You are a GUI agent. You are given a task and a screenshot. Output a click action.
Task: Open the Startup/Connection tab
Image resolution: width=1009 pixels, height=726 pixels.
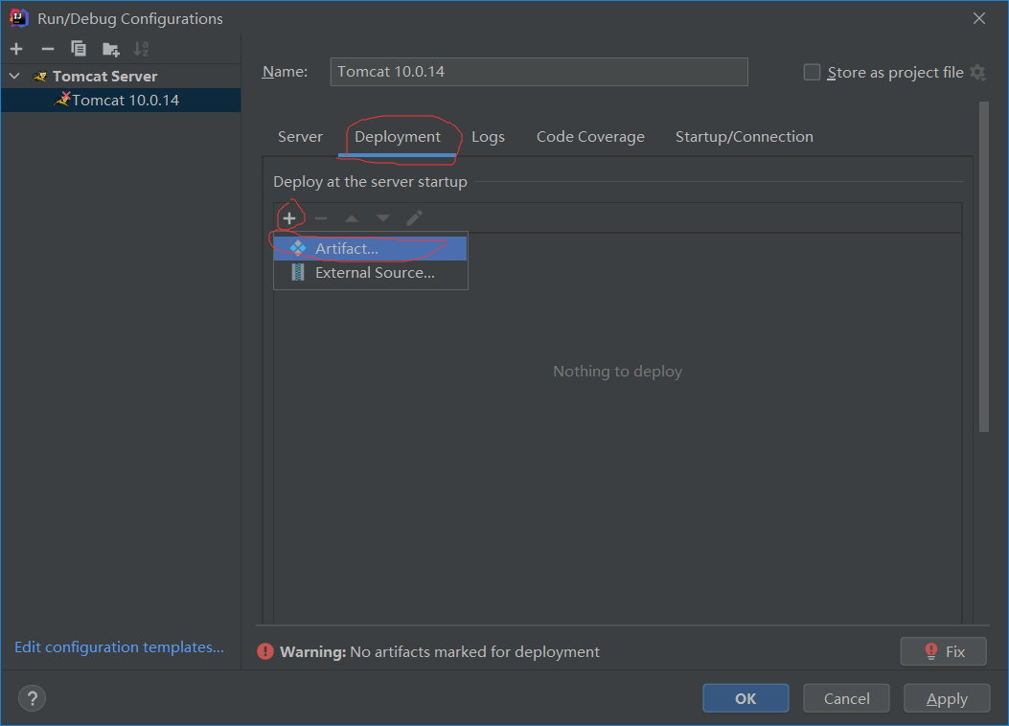tap(744, 136)
